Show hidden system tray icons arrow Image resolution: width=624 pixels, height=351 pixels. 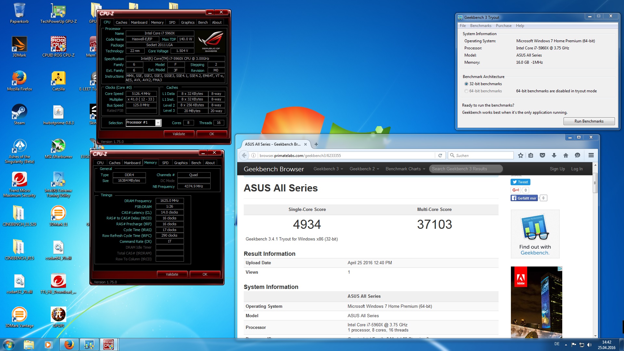566,344
